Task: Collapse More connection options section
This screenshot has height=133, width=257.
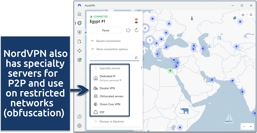Action: tap(109, 49)
